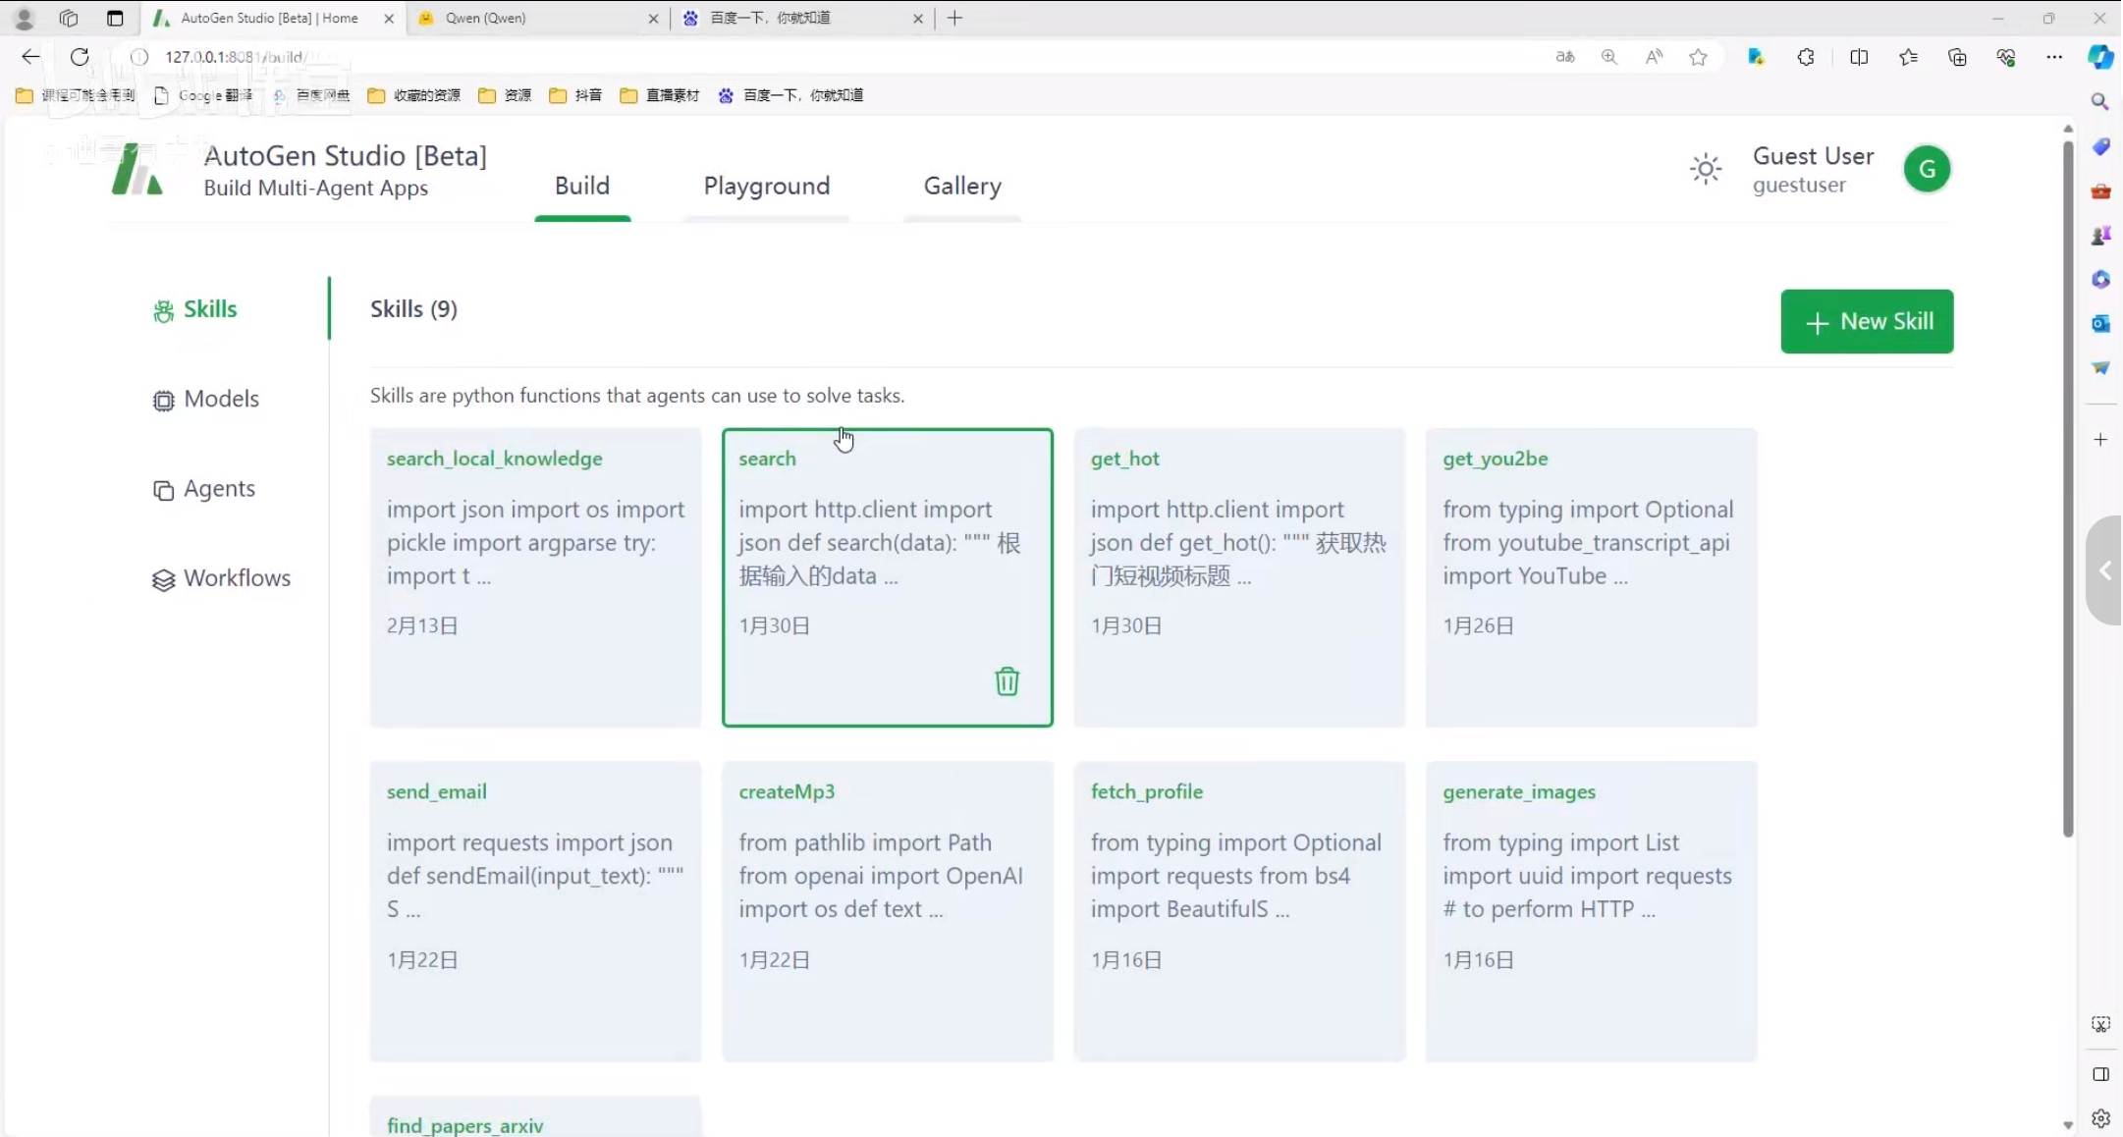Open Outlook icon in Edge sidebar
This screenshot has width=2123, height=1137.
point(2100,323)
